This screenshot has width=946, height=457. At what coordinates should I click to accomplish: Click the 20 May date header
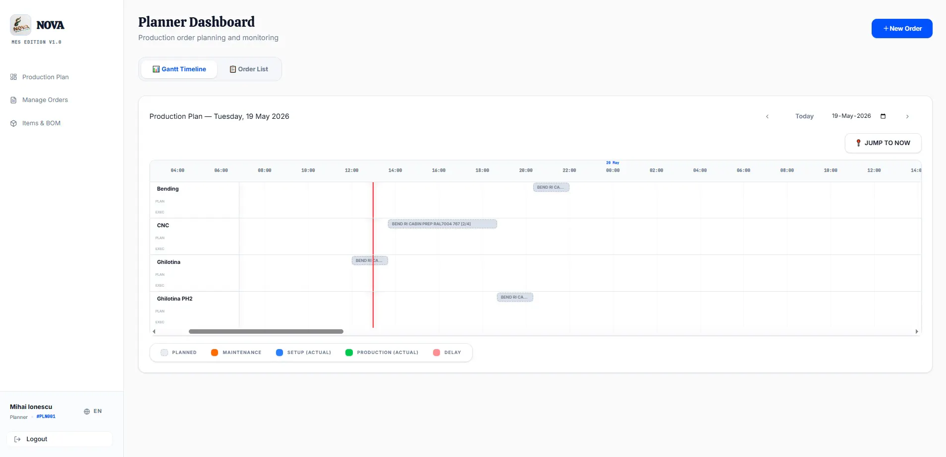click(612, 163)
